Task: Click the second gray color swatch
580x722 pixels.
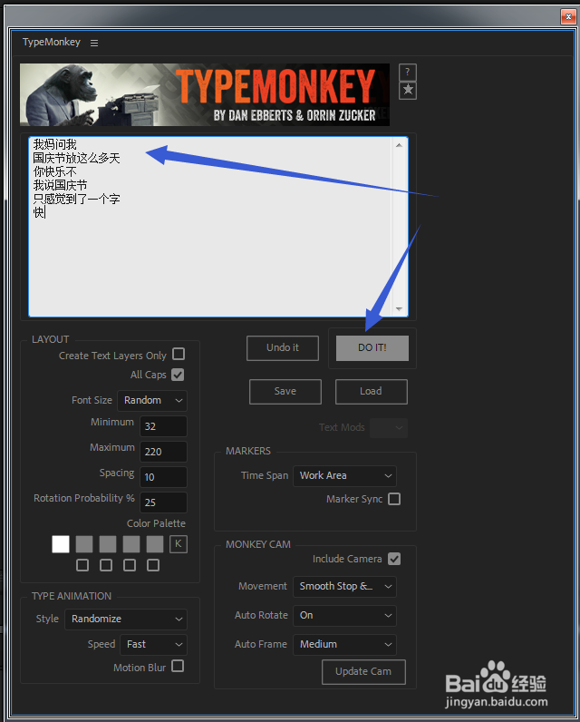Action: tap(84, 544)
